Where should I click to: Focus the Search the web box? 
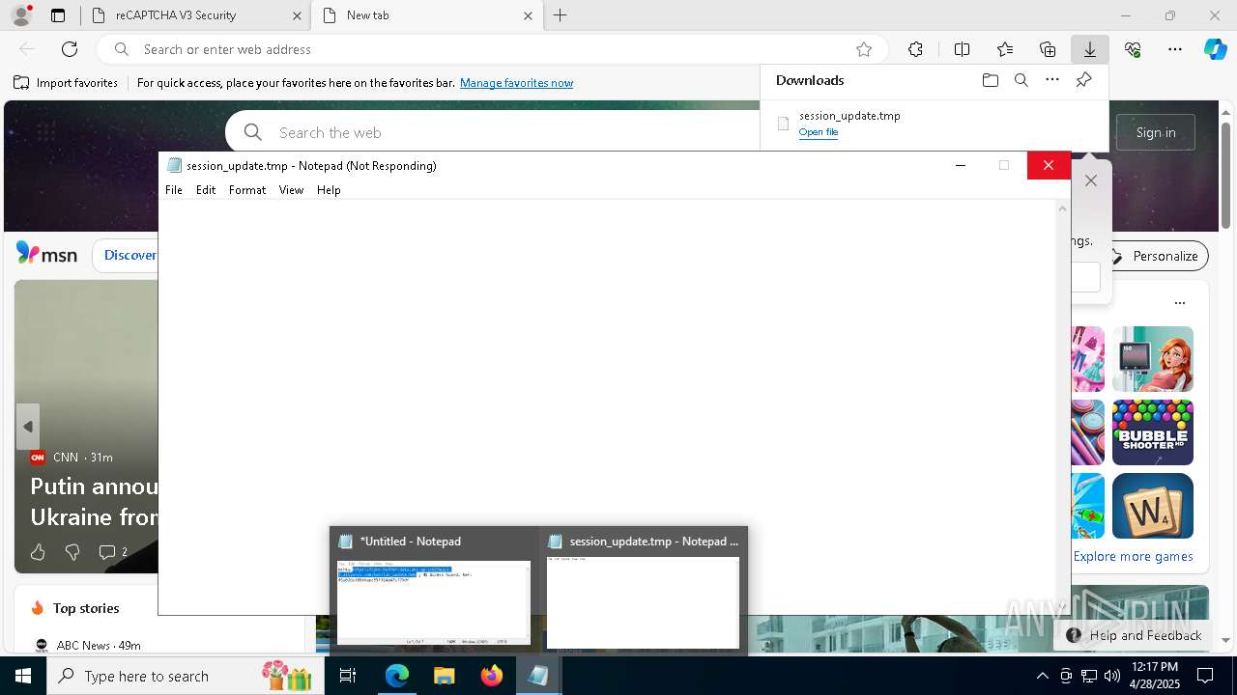[x=493, y=132]
